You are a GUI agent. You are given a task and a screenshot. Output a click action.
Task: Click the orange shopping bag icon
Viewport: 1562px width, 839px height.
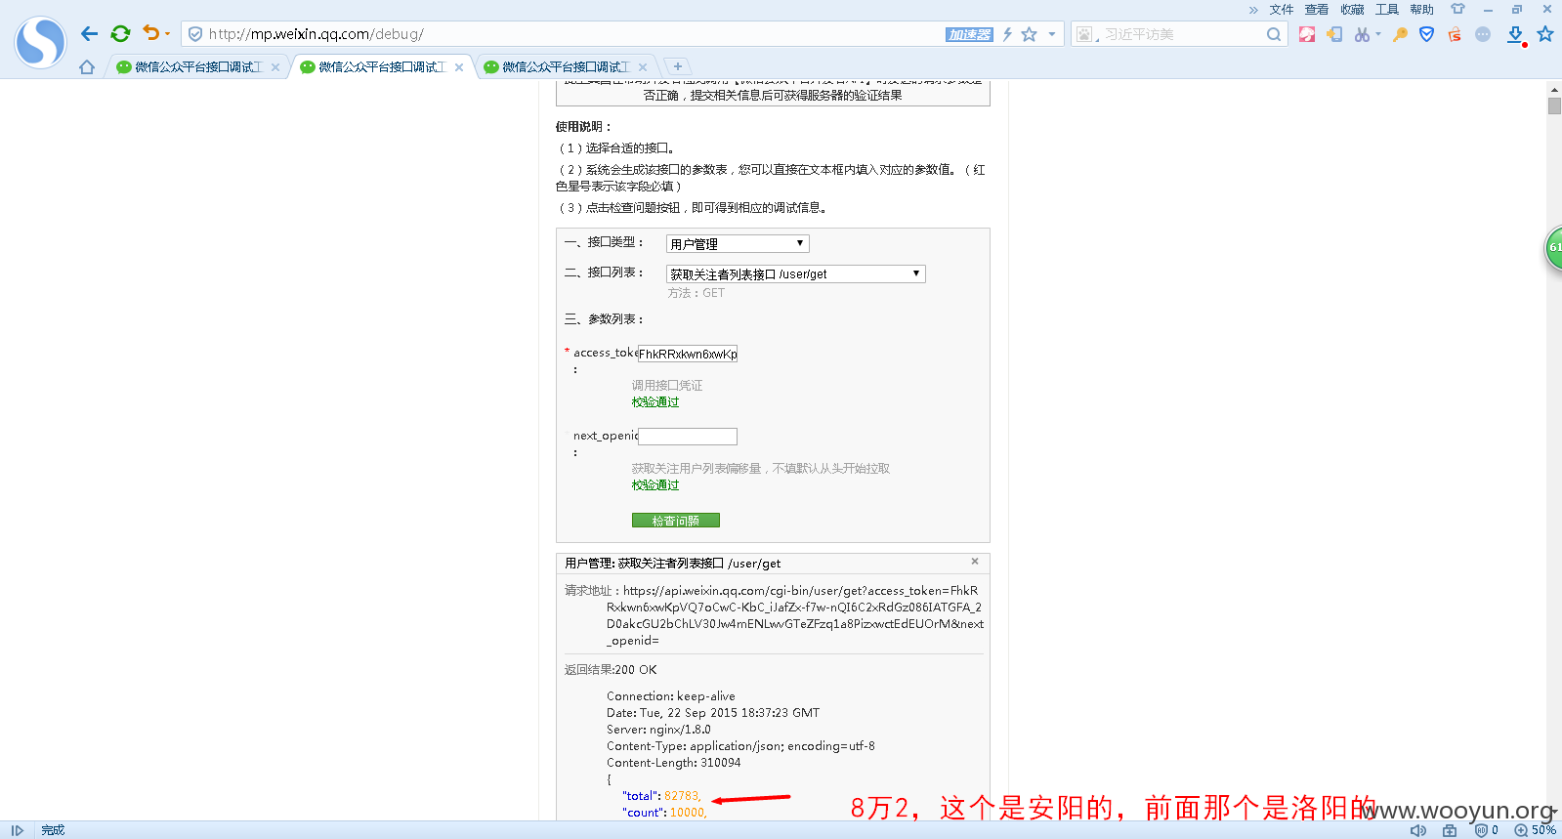(x=1455, y=34)
